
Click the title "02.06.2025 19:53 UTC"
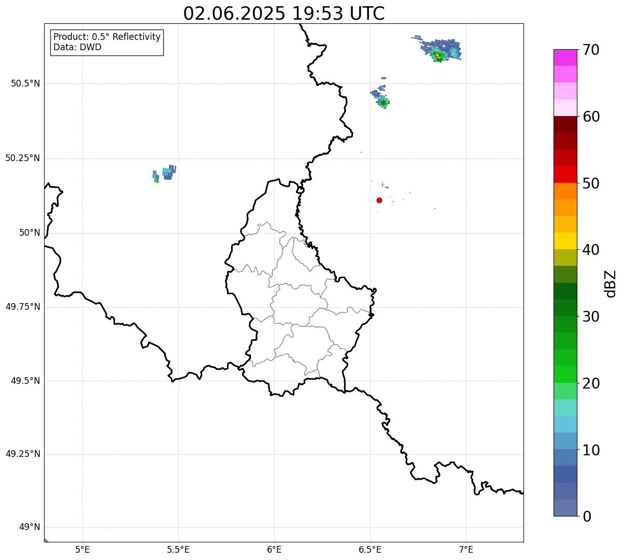tap(284, 13)
